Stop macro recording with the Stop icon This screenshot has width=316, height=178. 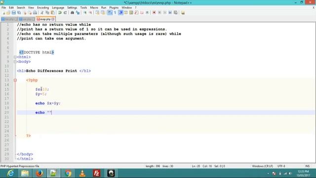159,13
